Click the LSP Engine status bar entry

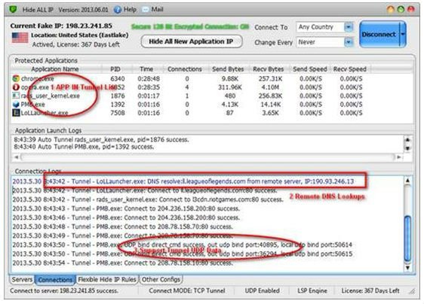click(312, 290)
